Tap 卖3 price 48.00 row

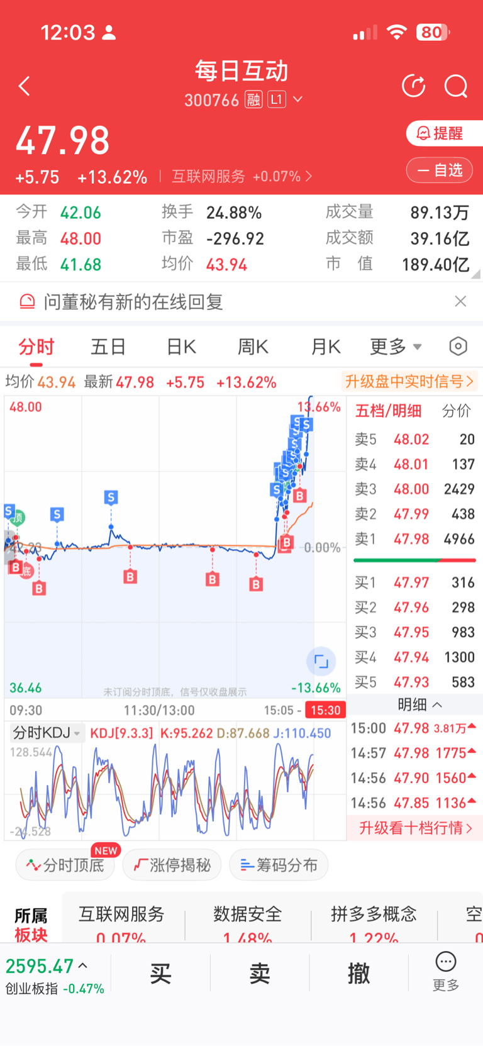414,489
